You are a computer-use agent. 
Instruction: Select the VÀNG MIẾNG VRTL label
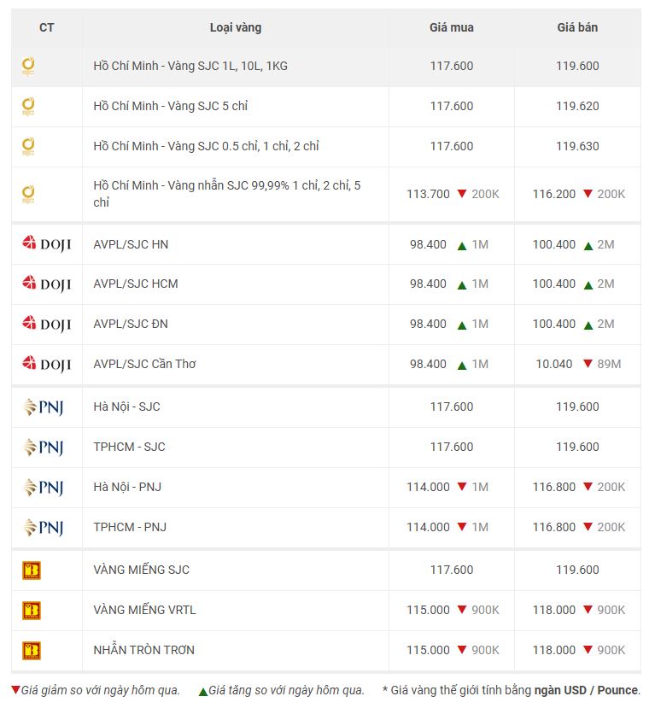(x=144, y=610)
